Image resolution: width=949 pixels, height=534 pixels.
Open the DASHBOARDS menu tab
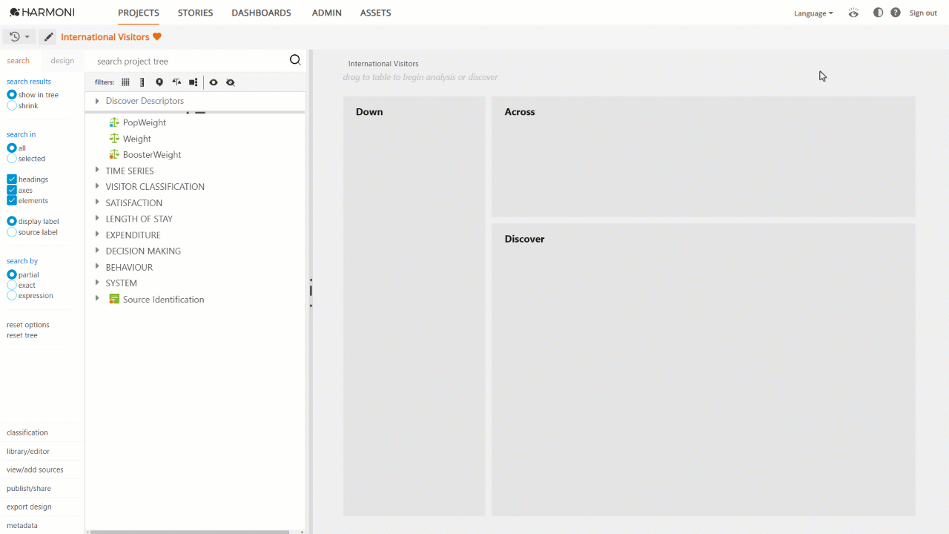point(261,13)
